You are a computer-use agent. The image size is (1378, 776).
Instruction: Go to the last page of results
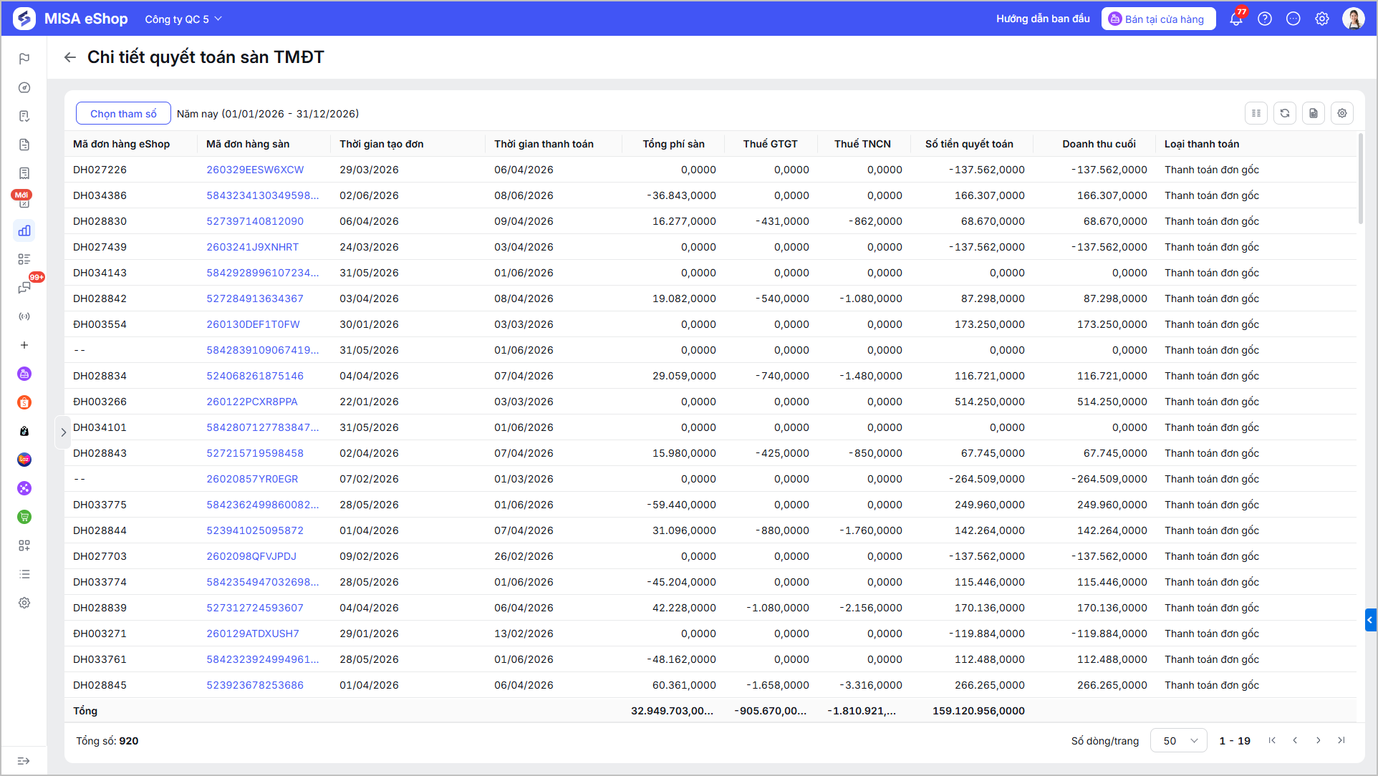tap(1341, 741)
